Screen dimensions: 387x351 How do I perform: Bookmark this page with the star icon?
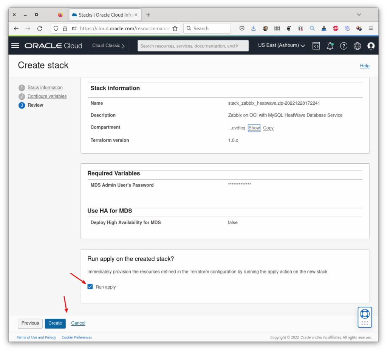[175, 28]
